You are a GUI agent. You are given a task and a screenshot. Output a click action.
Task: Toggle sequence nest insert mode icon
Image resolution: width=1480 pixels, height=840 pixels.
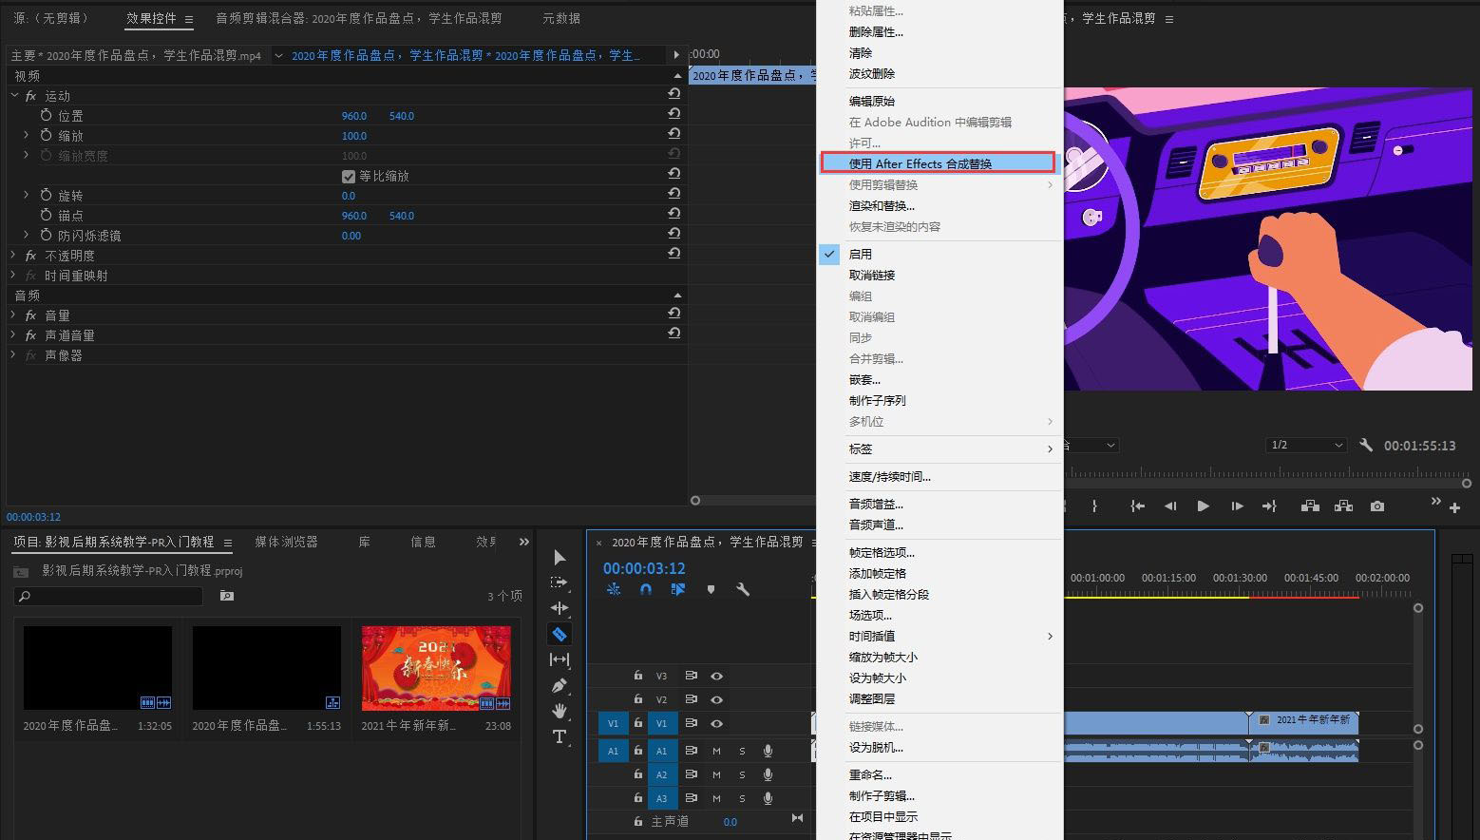(614, 589)
